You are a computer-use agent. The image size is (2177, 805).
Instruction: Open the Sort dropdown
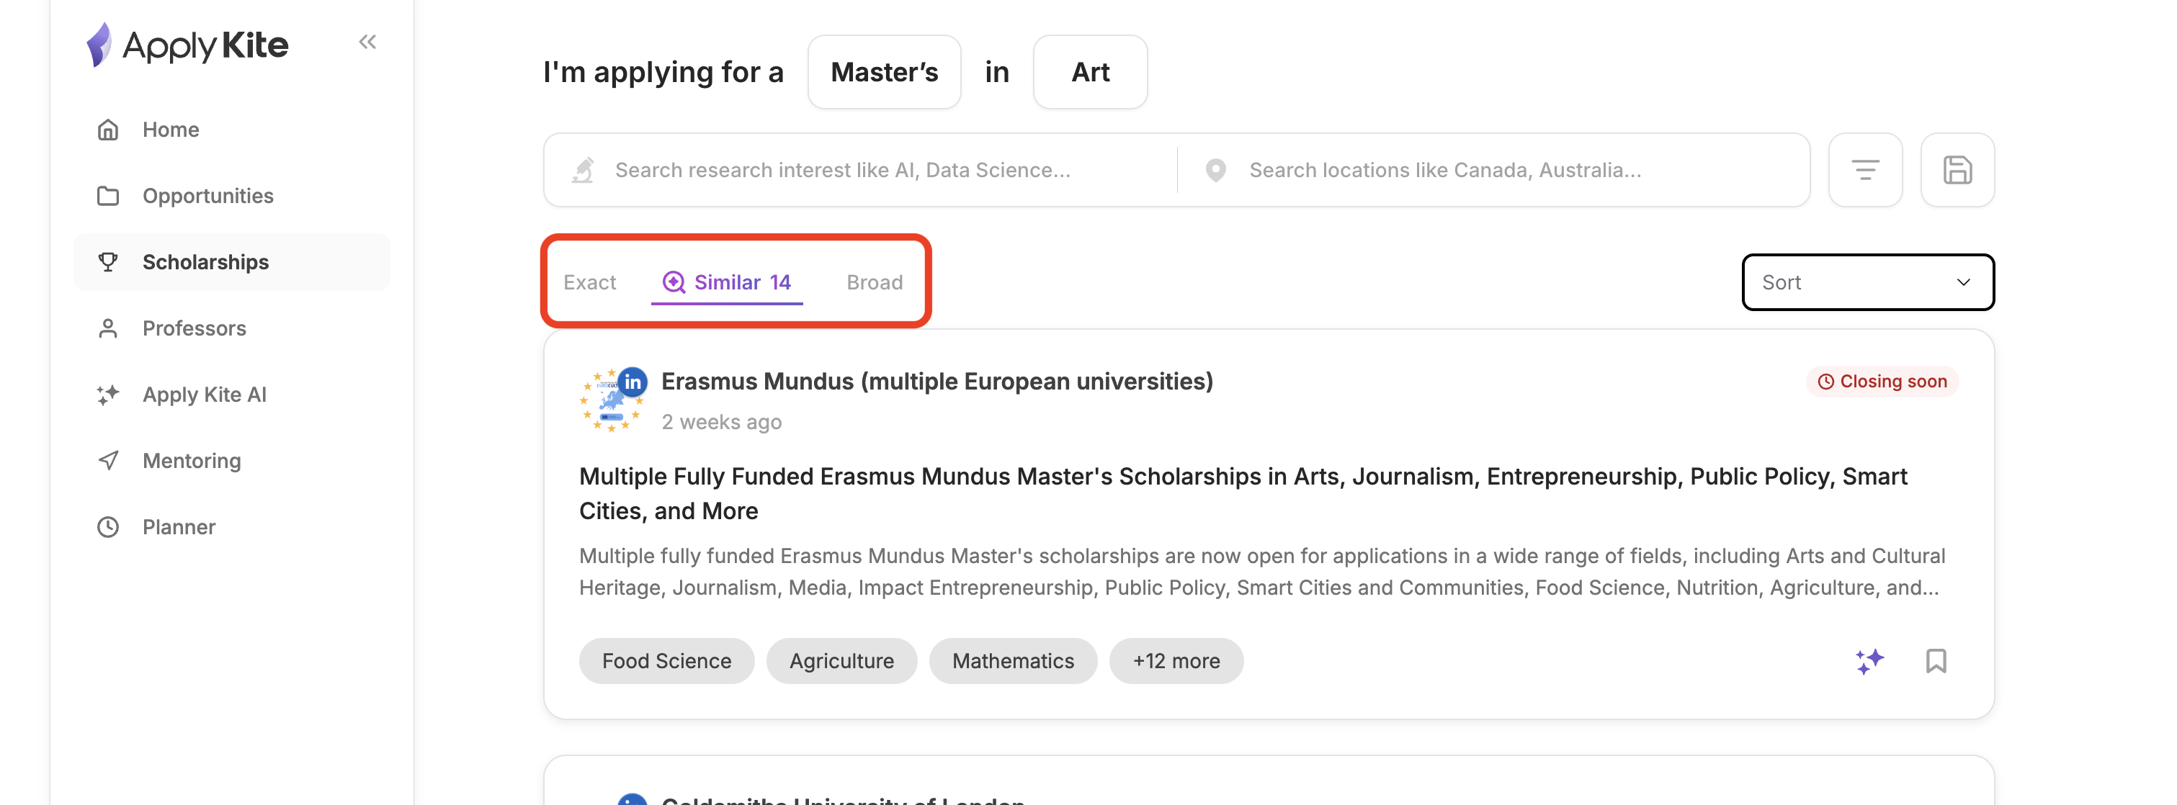(x=1867, y=282)
